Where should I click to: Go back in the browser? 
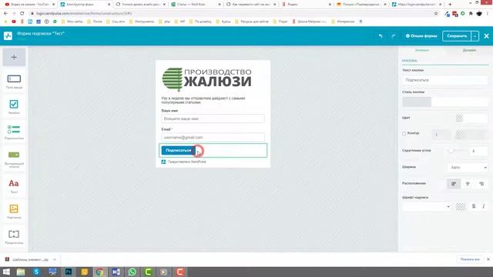coord(5,14)
